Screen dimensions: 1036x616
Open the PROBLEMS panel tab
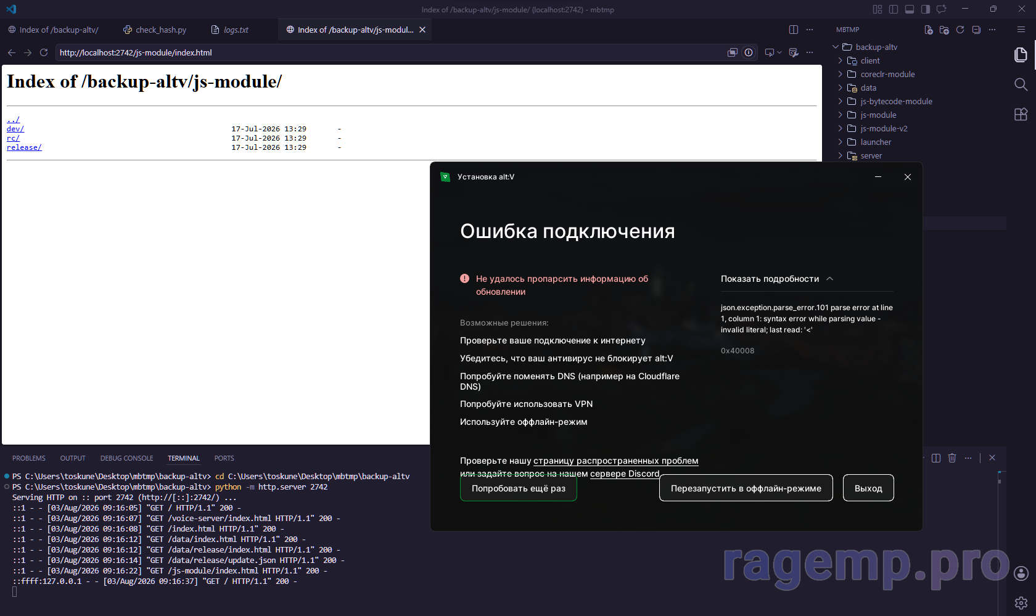pos(29,458)
